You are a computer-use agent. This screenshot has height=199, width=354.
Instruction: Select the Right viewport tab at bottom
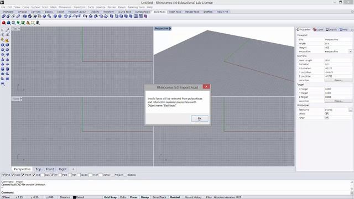point(63,169)
